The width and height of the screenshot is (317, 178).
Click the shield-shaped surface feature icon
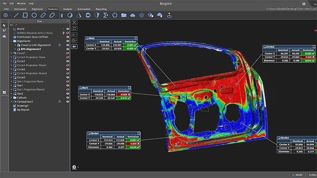97,15
